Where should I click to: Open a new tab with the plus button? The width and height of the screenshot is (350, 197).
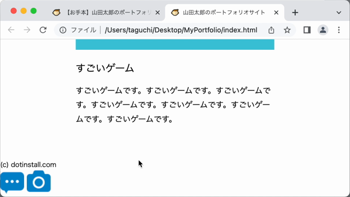[295, 13]
